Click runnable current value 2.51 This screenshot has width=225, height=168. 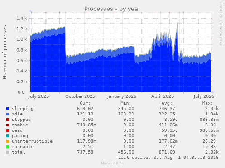click(x=88, y=147)
